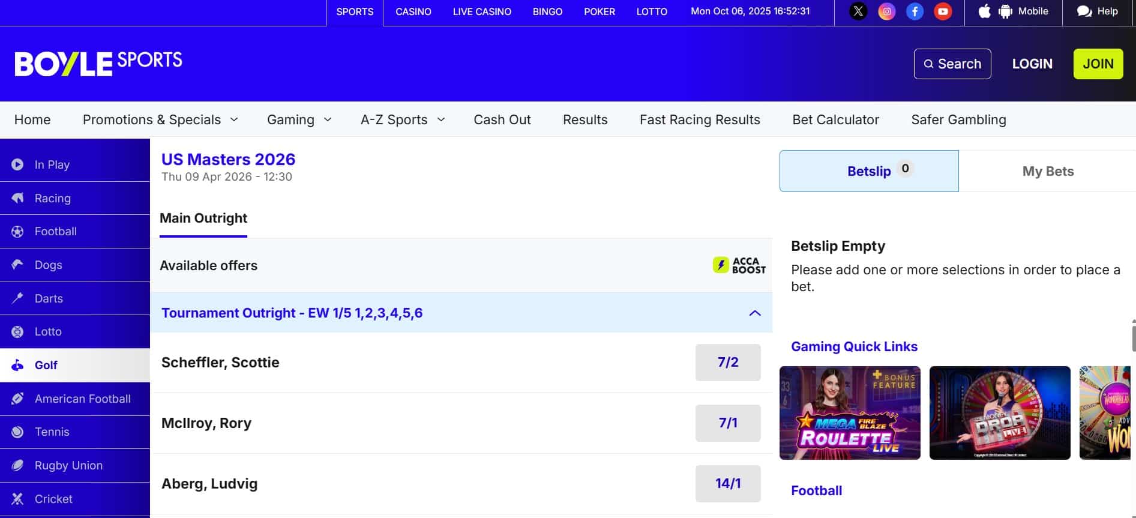
Task: Switch to the My Bets tab
Action: (x=1047, y=172)
